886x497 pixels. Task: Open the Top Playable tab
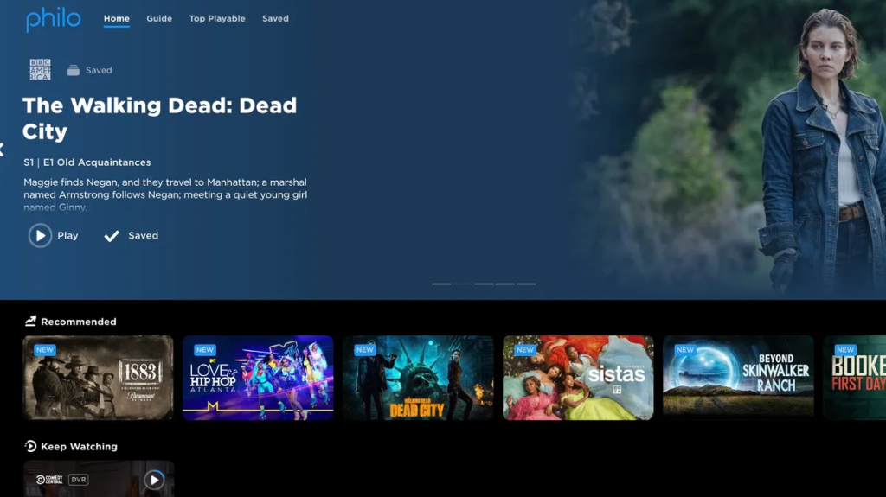point(217,19)
